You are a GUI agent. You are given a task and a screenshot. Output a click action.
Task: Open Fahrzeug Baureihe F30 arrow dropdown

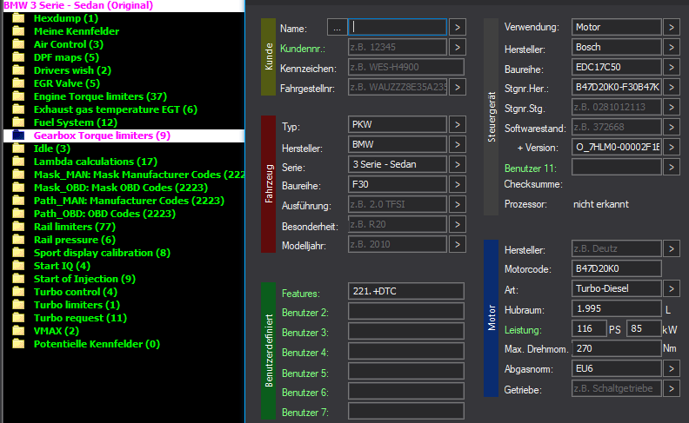click(458, 184)
